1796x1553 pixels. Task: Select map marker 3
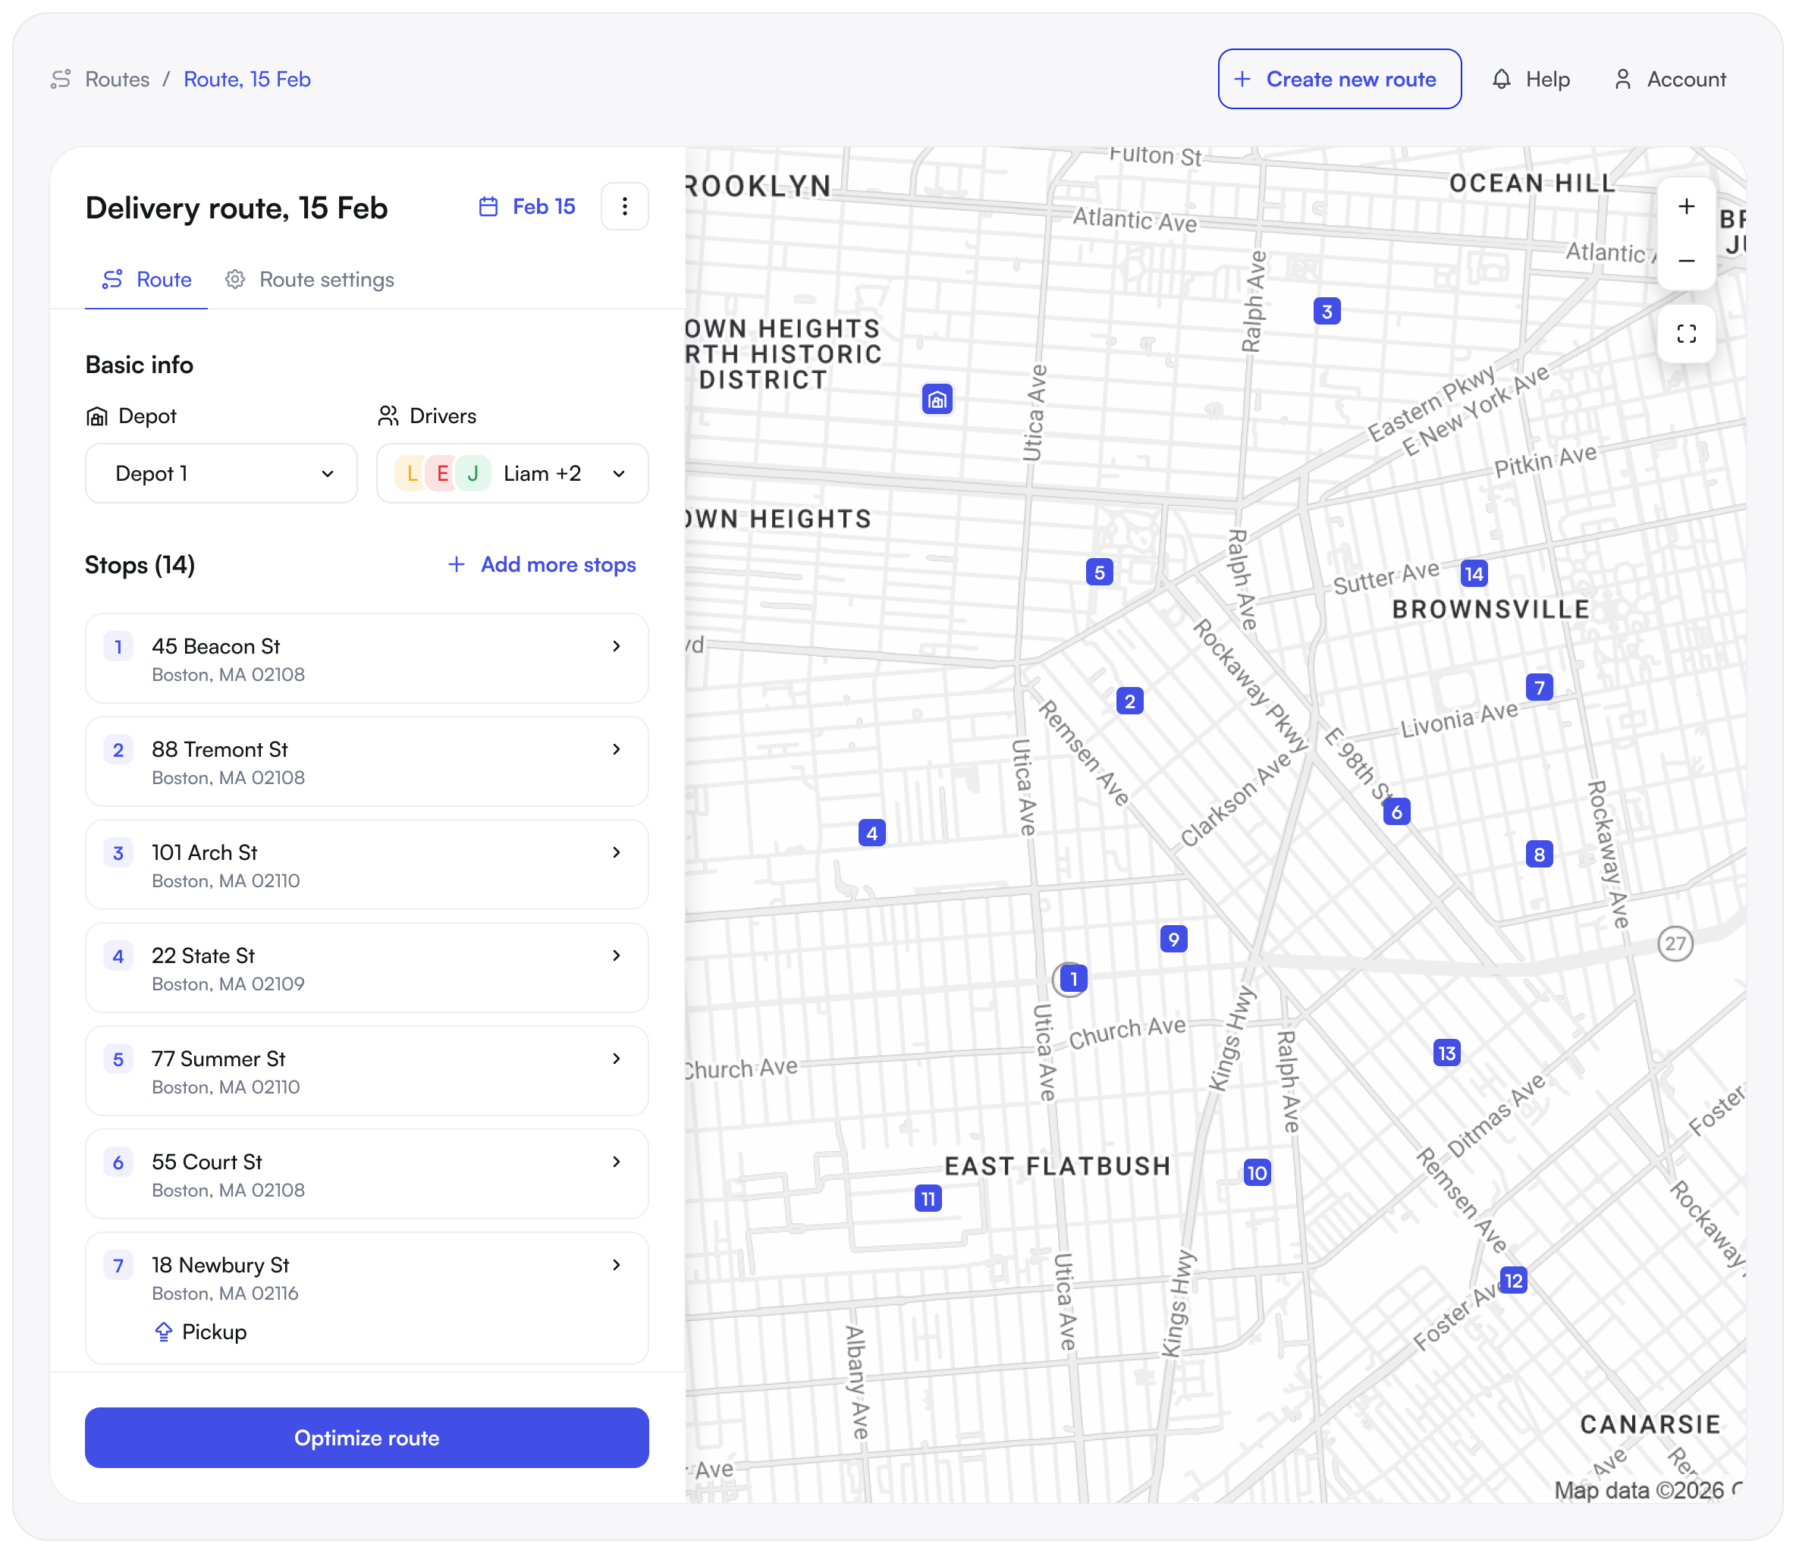tap(1327, 311)
